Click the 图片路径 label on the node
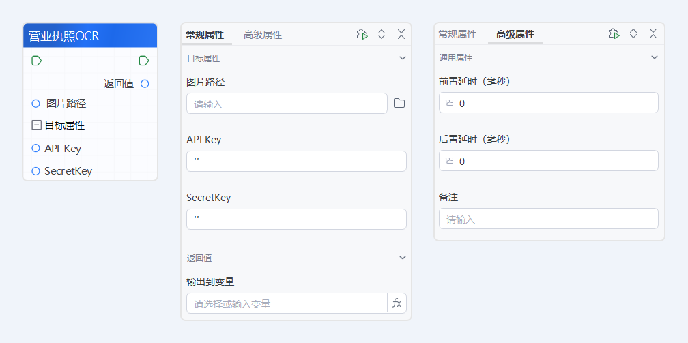688x343 pixels. 66,104
